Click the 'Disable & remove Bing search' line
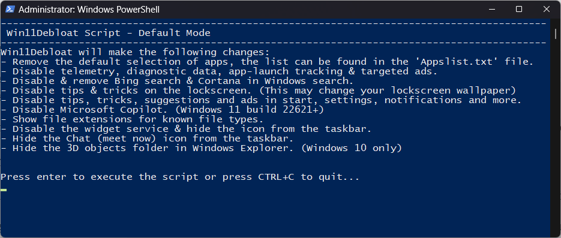The height and width of the screenshot is (238, 561). pyautogui.click(x=177, y=81)
